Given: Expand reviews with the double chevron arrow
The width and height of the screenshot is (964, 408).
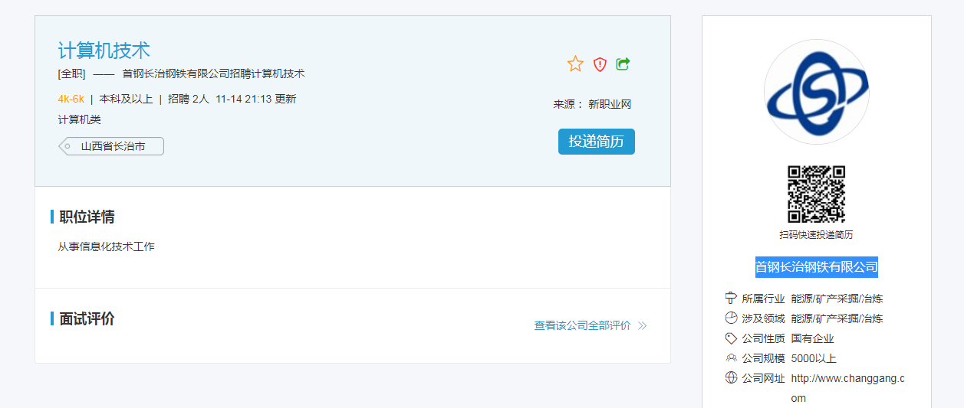Looking at the screenshot, I should click(x=643, y=325).
